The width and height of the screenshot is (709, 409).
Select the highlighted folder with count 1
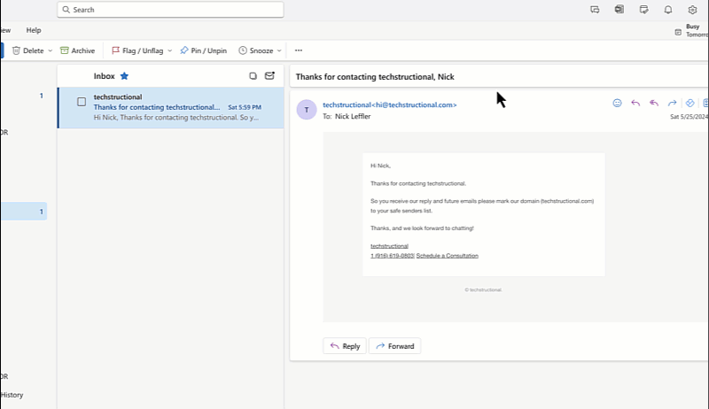24,212
